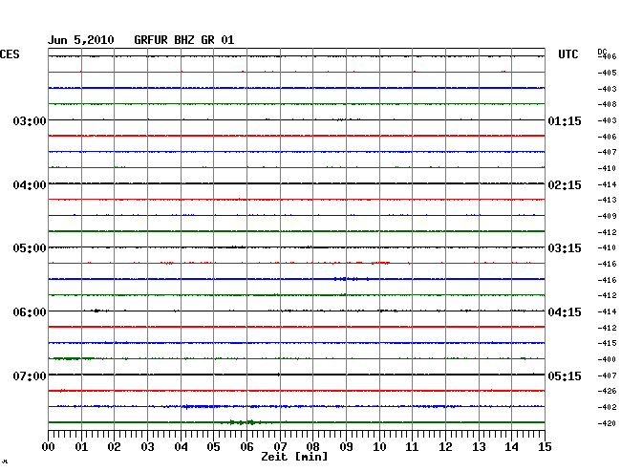The image size is (621, 472).
Task: Select the station title GRFUR BHZ GR 01
Action: (184, 40)
